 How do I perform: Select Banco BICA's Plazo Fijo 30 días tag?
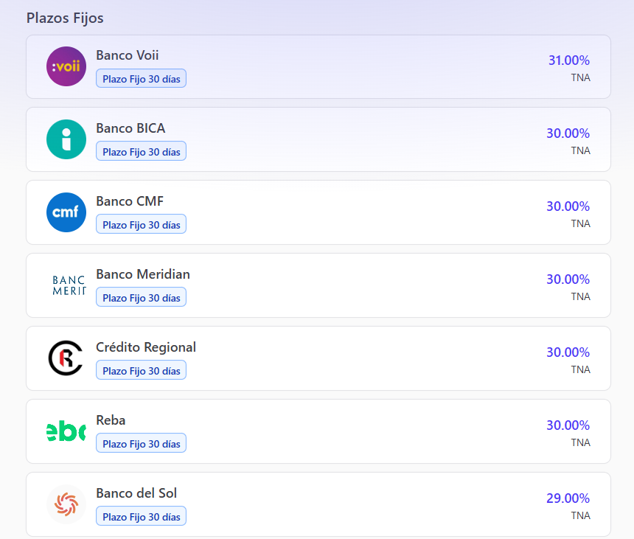[141, 151]
